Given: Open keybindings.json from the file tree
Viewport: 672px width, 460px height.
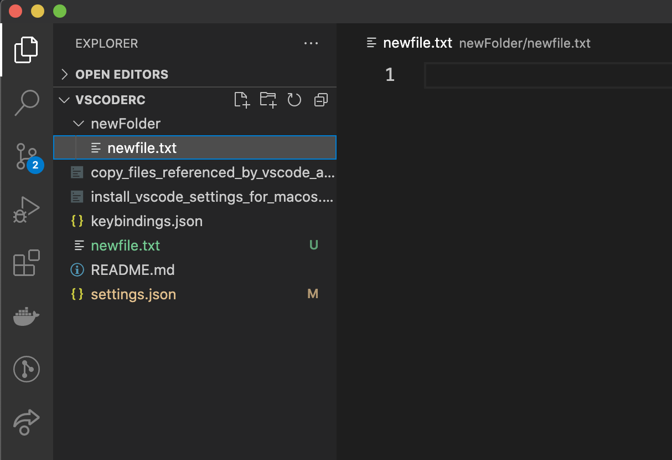Looking at the screenshot, I should (147, 221).
